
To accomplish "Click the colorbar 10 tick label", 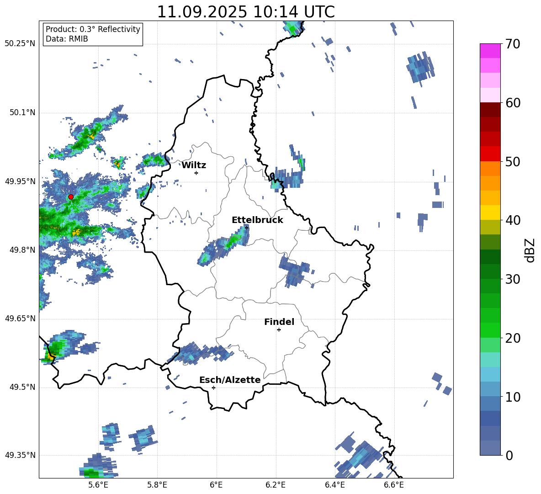I will tap(513, 397).
